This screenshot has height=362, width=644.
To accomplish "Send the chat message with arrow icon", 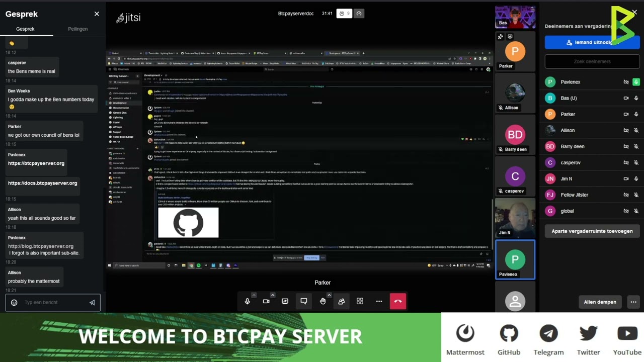I will tap(92, 303).
